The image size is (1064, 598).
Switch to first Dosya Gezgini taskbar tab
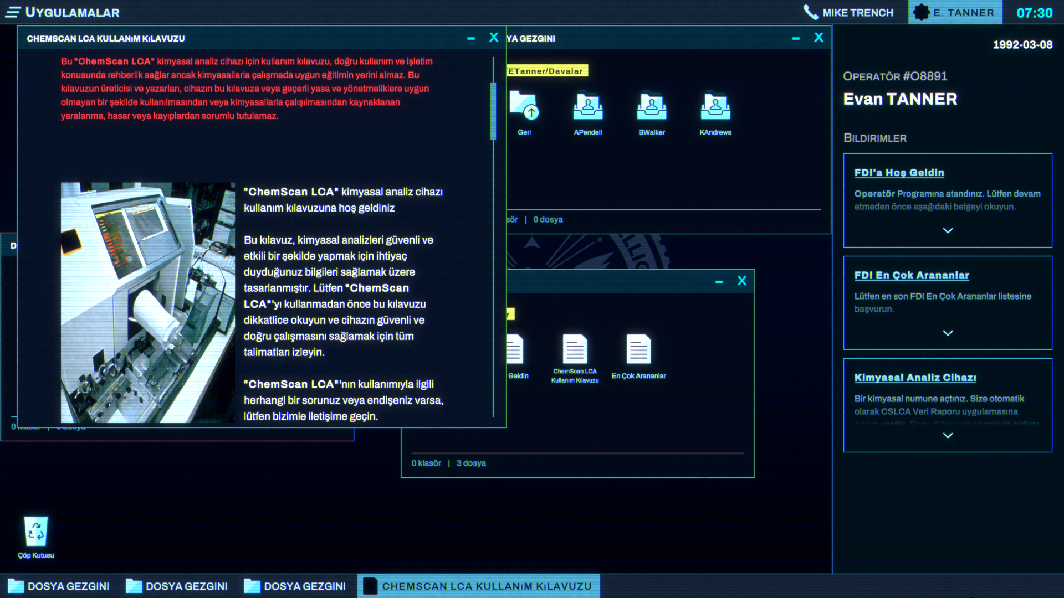[59, 586]
